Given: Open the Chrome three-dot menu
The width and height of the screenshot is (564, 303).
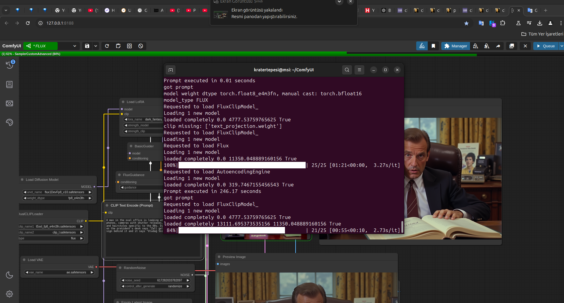Looking at the screenshot, I should pyautogui.click(x=561, y=23).
